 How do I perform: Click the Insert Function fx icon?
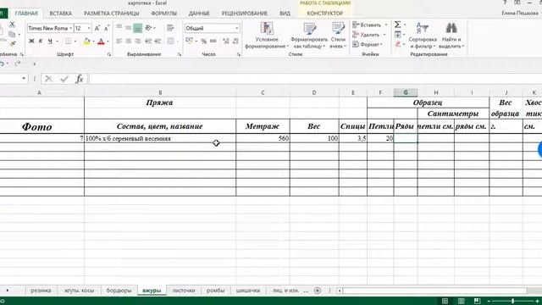[79, 79]
